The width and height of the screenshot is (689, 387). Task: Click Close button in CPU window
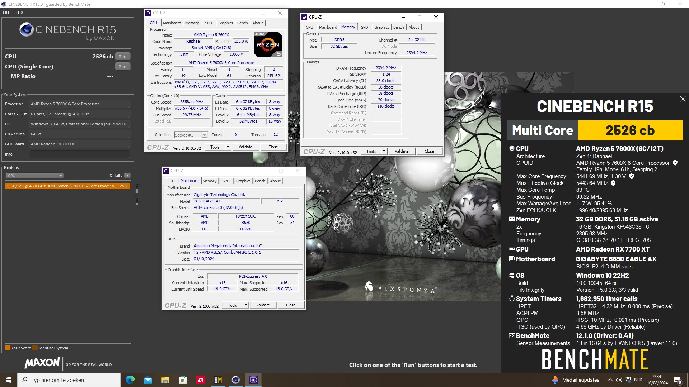(x=273, y=147)
